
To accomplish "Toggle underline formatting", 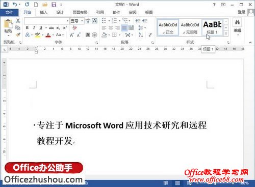I will (x=41, y=27).
